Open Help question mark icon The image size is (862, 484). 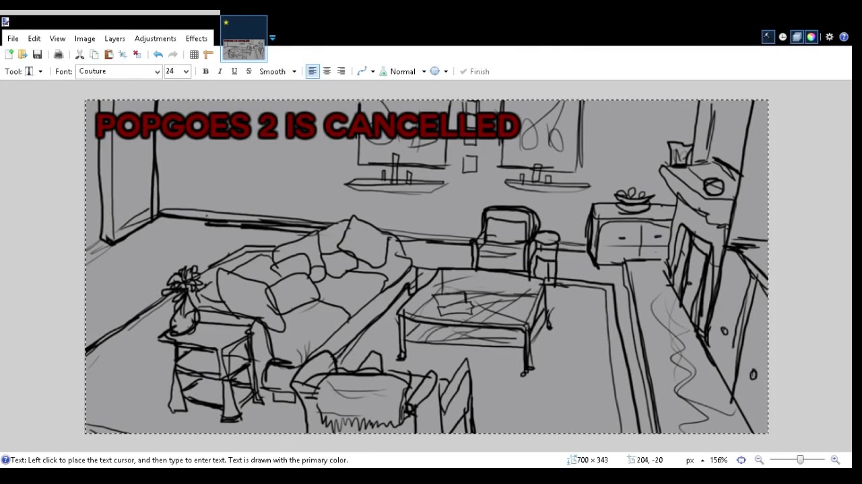(844, 37)
